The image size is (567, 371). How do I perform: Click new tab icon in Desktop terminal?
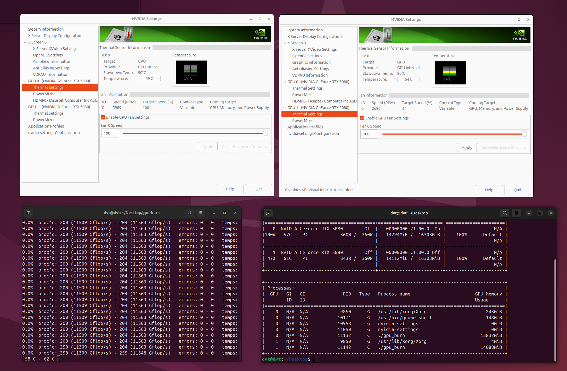click(x=268, y=213)
